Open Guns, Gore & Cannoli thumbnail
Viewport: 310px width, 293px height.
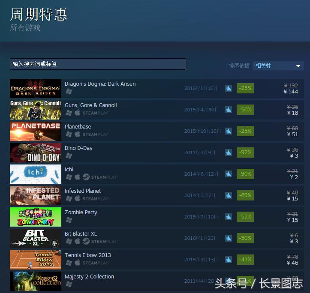coord(36,110)
